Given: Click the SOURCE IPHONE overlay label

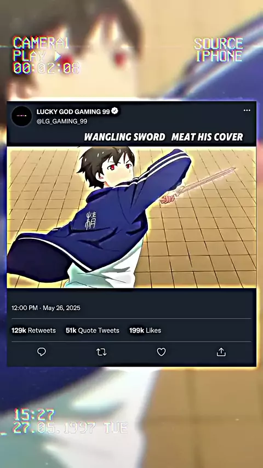Looking at the screenshot, I should [x=219, y=50].
